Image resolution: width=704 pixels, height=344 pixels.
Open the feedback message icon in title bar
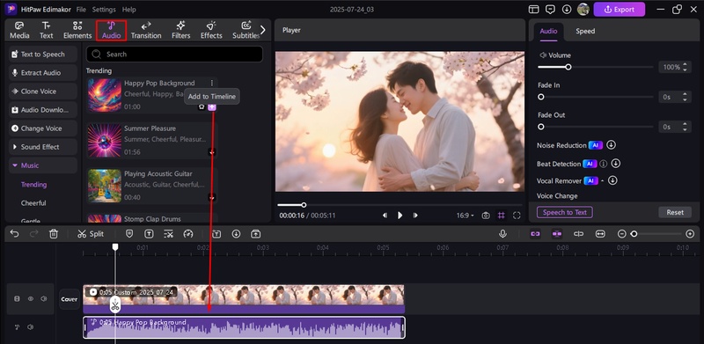(x=550, y=10)
